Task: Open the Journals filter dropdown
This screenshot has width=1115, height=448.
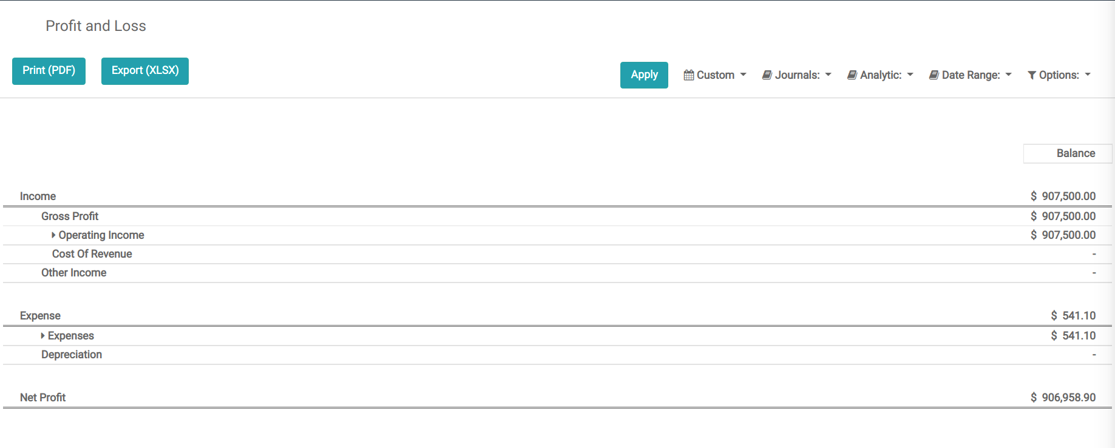Action: [x=798, y=75]
